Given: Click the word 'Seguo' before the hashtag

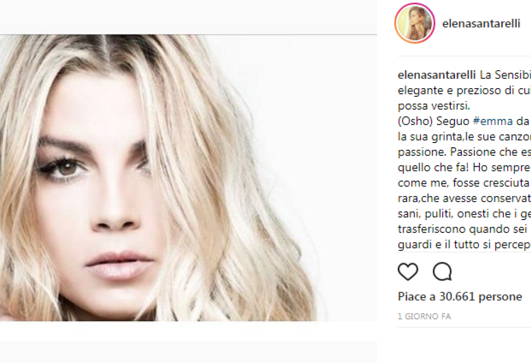Looking at the screenshot, I should coord(453,121).
